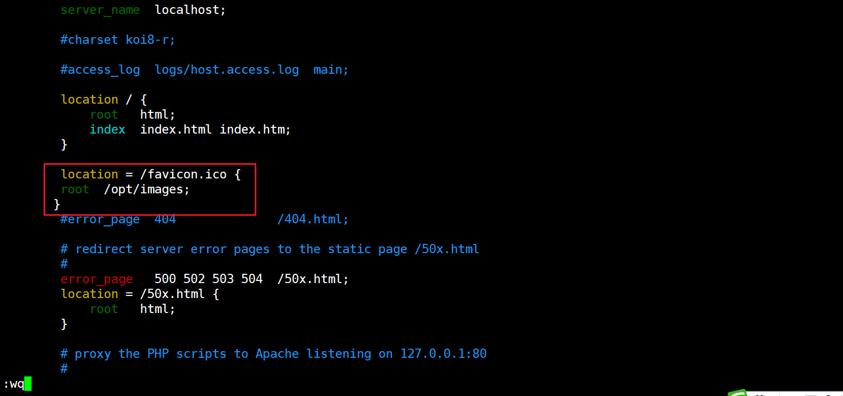
Task: Click the '127.0.0.1:80' address text
Action: [443, 354]
